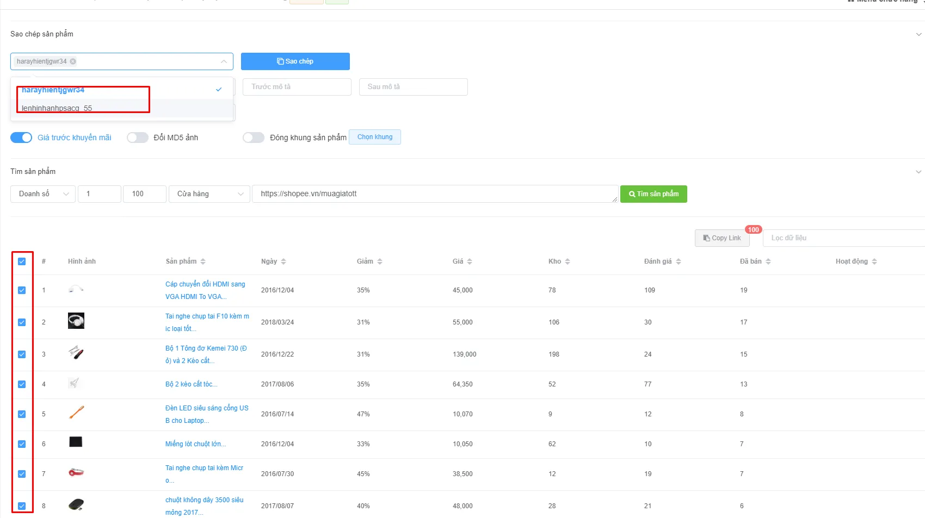The height and width of the screenshot is (518, 925).
Task: Open the black mousepad thumbnail in row 6
Action: pos(76,441)
